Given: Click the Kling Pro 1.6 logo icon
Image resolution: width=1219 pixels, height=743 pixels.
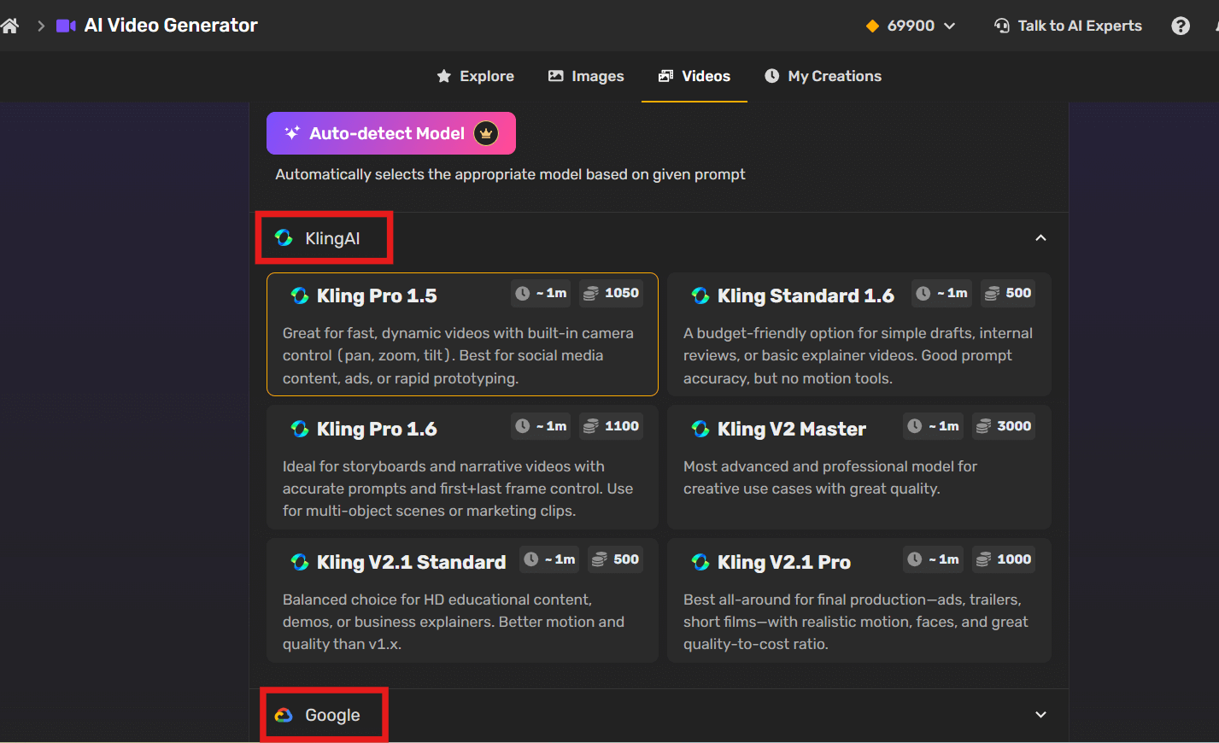Looking at the screenshot, I should 300,429.
